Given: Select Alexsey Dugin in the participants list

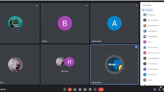Looking at the screenshot, I should point(152,75).
